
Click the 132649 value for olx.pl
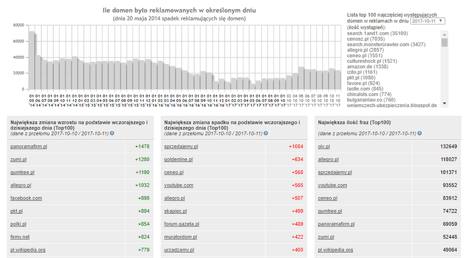coord(449,147)
